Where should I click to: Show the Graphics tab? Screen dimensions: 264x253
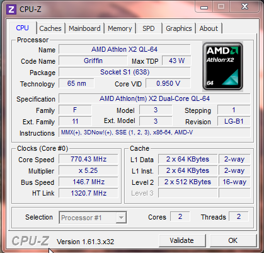tap(179, 28)
